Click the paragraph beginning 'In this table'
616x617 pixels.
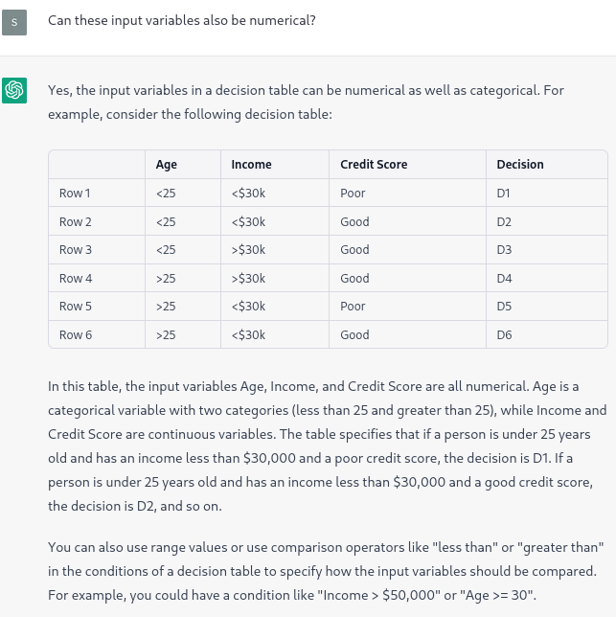[x=328, y=446]
